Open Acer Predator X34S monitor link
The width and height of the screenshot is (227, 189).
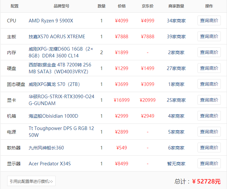click(x=50, y=164)
